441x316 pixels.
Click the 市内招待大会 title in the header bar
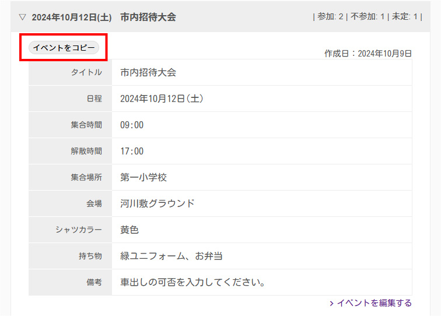tap(148, 17)
